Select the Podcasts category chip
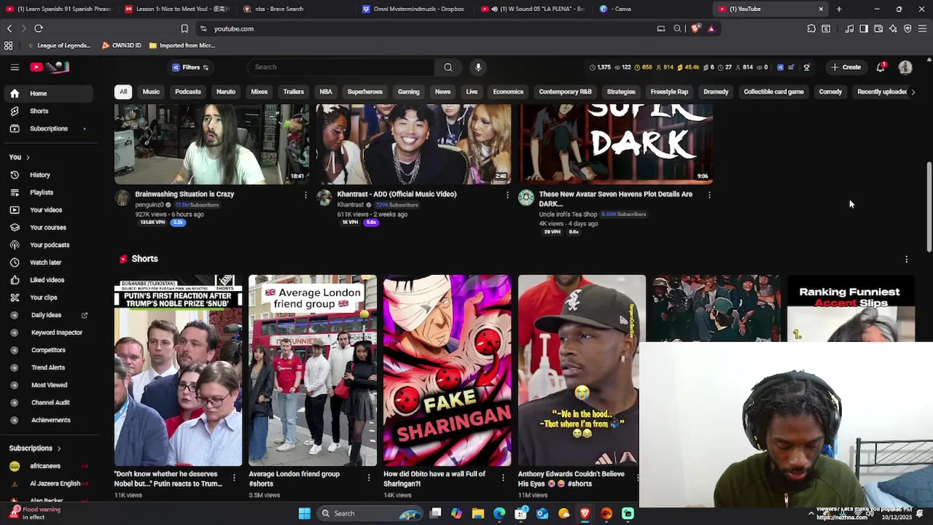The image size is (933, 525). (x=188, y=92)
